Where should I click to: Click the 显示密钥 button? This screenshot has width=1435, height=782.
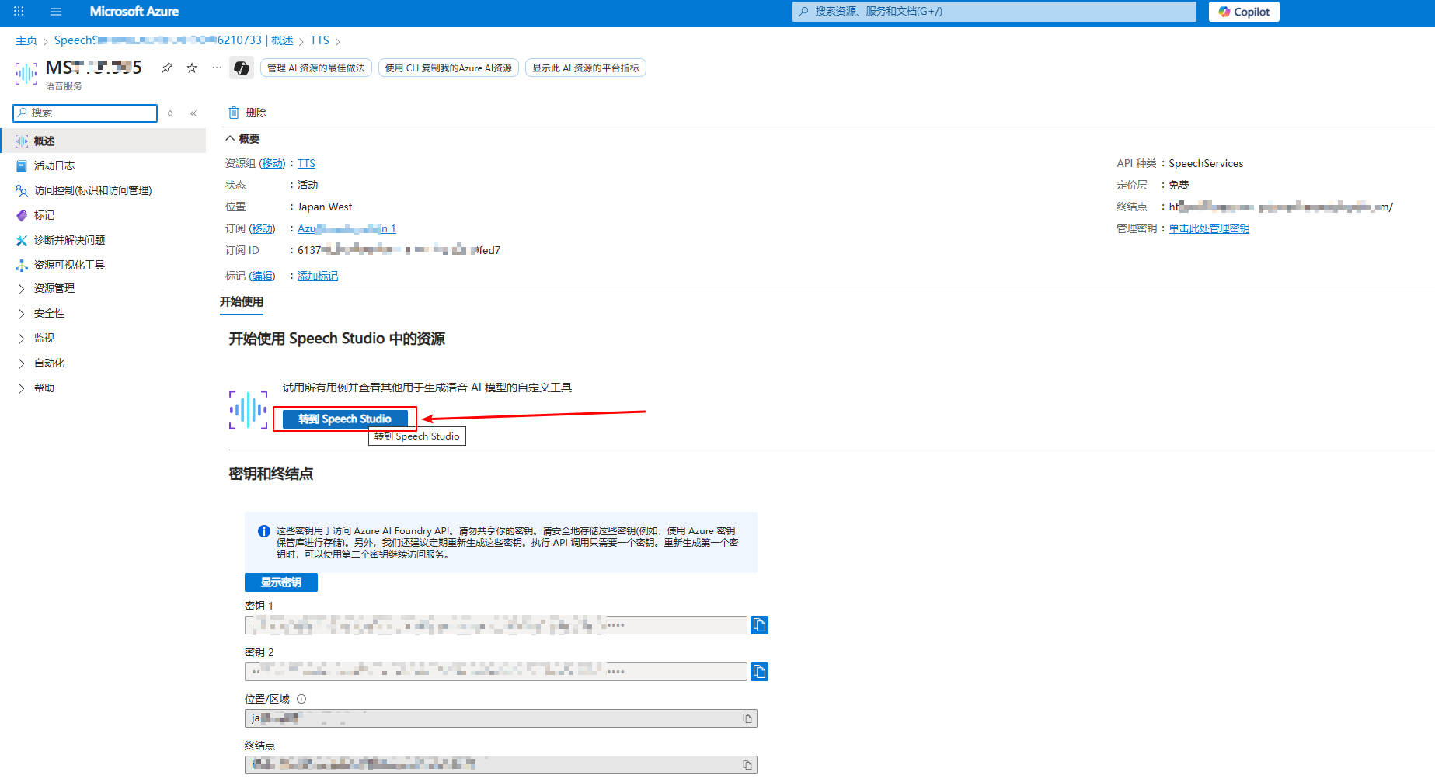click(281, 582)
